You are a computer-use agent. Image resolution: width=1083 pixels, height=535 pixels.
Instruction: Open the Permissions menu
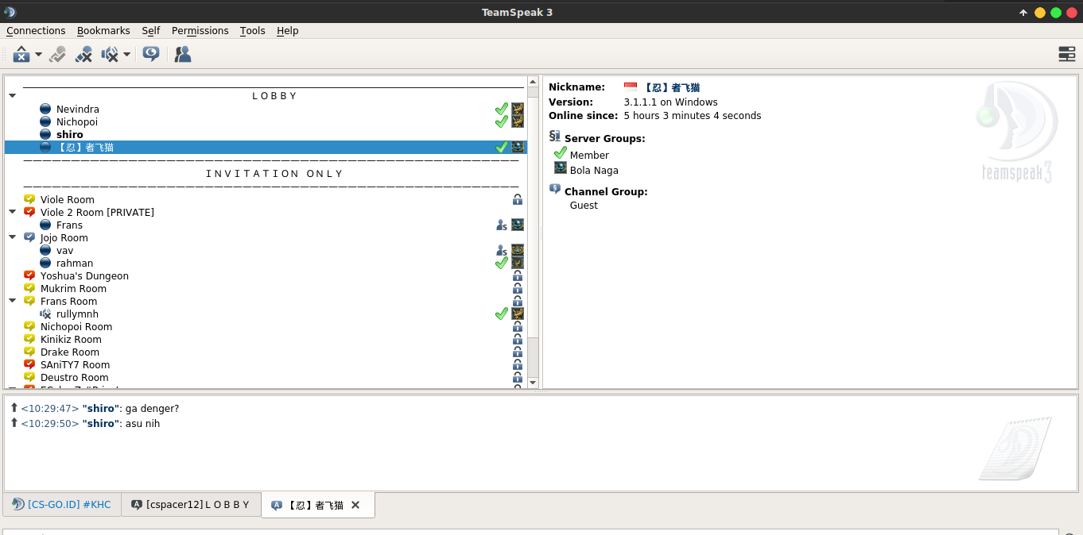point(200,31)
